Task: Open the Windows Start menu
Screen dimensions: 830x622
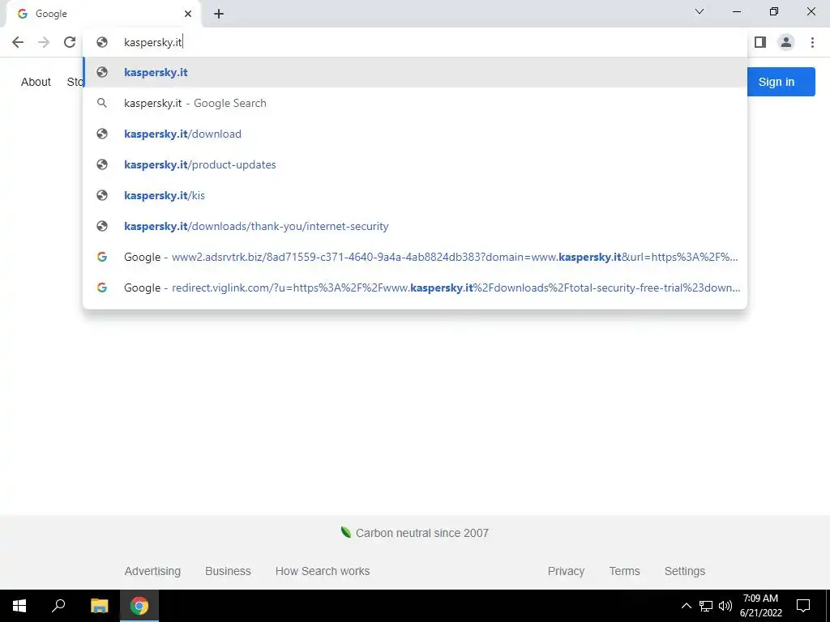Action: (19, 606)
